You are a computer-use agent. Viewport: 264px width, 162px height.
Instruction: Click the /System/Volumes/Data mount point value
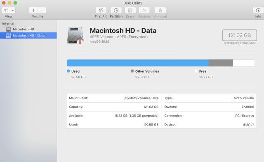[141, 98]
